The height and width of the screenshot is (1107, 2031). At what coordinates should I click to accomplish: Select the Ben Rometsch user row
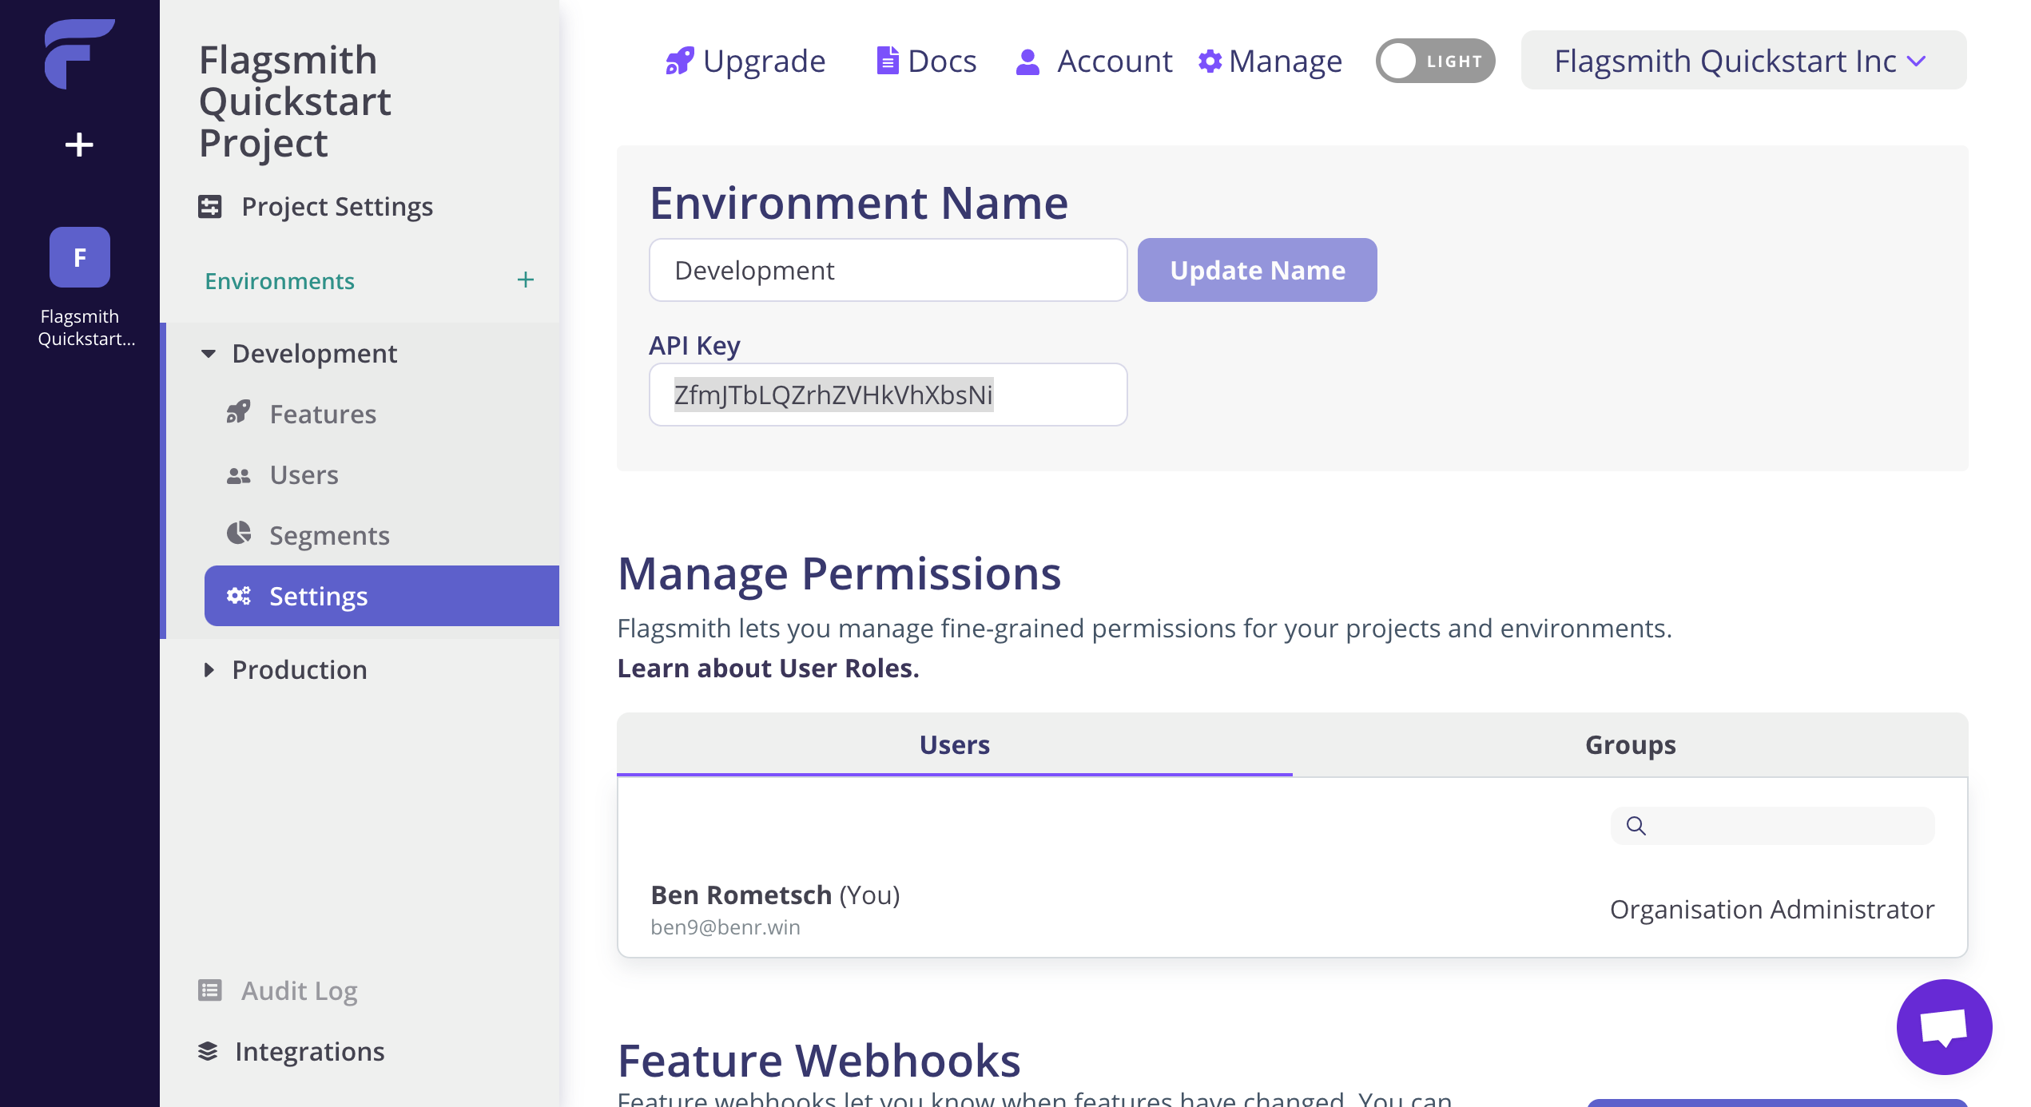(x=1292, y=909)
